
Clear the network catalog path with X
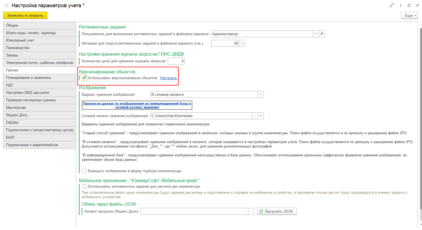(261, 116)
